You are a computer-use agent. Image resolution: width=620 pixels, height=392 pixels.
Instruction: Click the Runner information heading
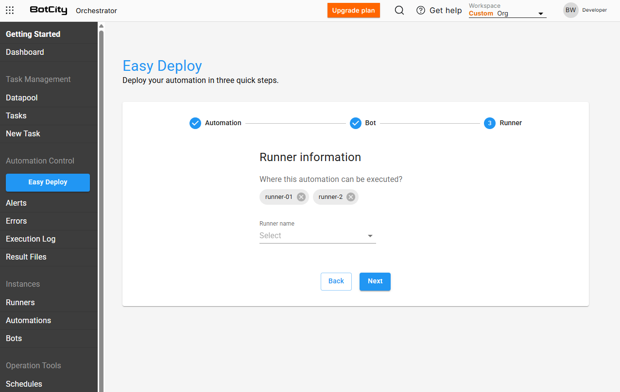[310, 157]
